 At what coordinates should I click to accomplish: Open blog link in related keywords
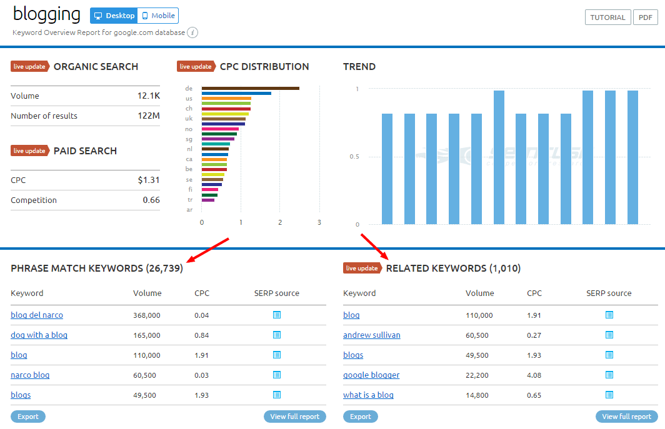[351, 315]
